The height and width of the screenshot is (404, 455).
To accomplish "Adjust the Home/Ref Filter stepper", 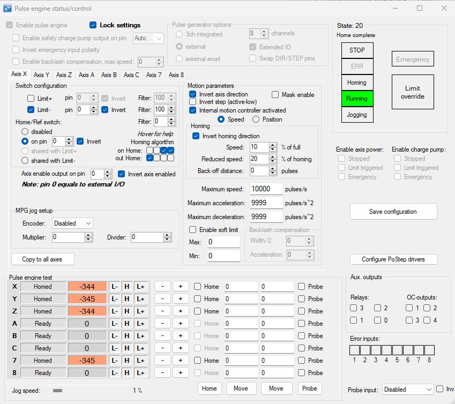I will 171,122.
